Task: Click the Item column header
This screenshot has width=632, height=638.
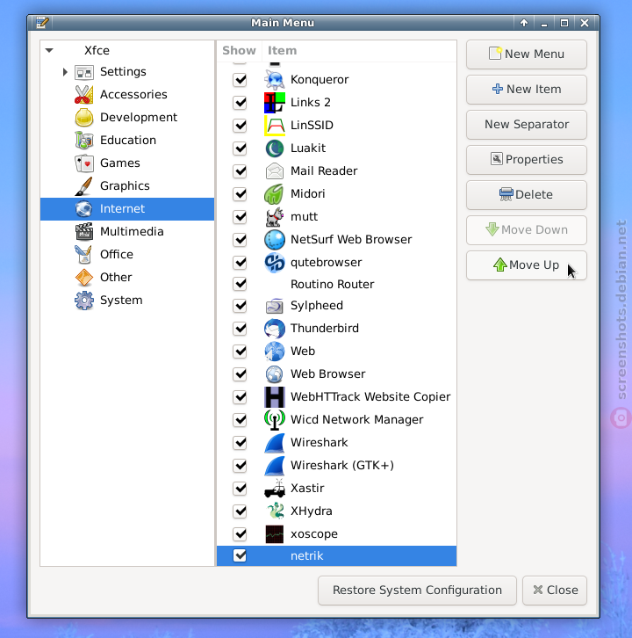Action: point(359,50)
